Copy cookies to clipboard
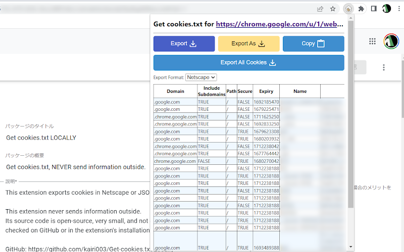This screenshot has width=404, height=252. (x=313, y=44)
